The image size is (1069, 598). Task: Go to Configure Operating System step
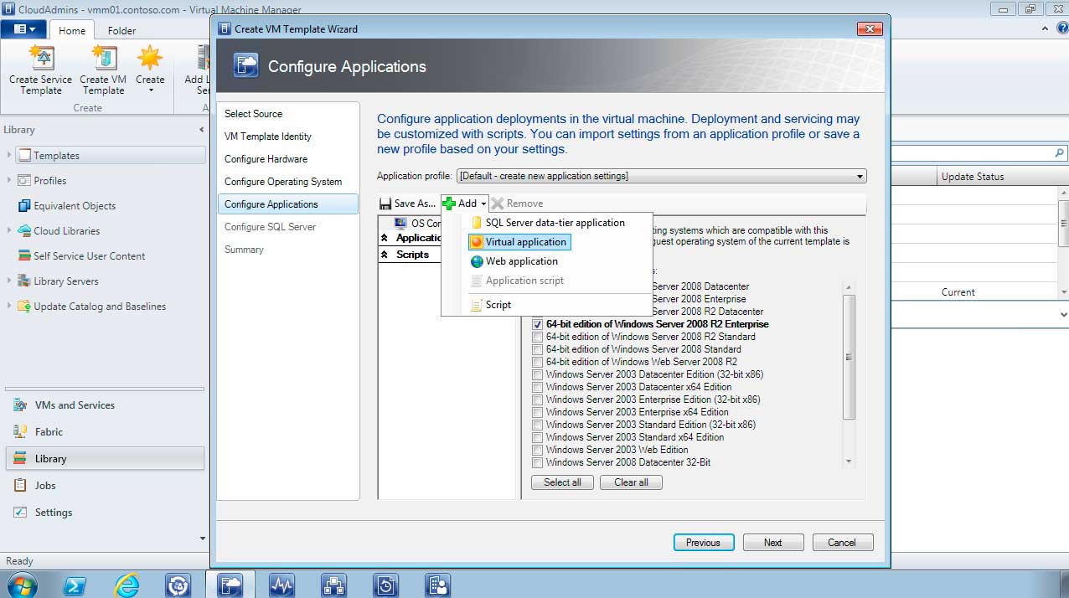click(283, 182)
